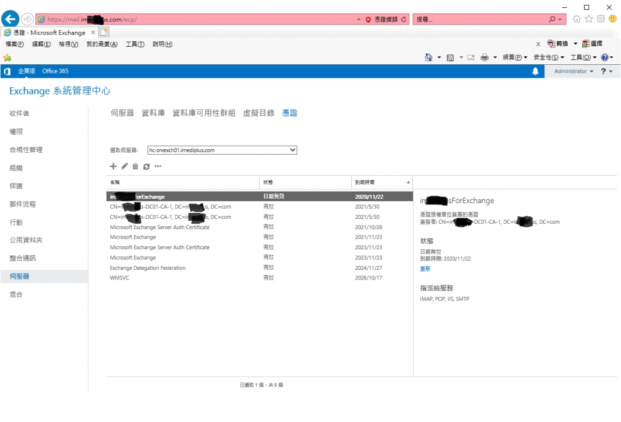
Task: Select the WMSVC certificate row
Action: click(x=260, y=278)
